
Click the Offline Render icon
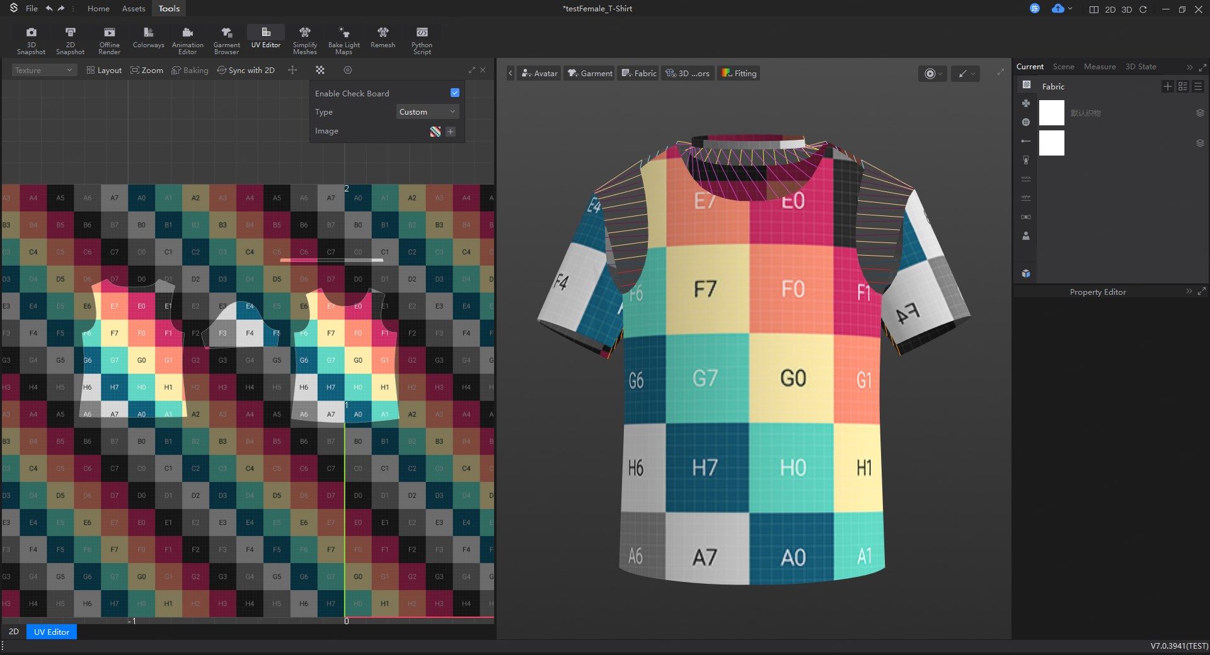109,40
